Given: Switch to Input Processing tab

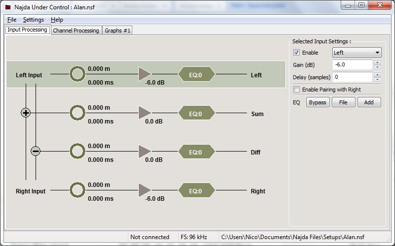Looking at the screenshot, I should click(28, 30).
